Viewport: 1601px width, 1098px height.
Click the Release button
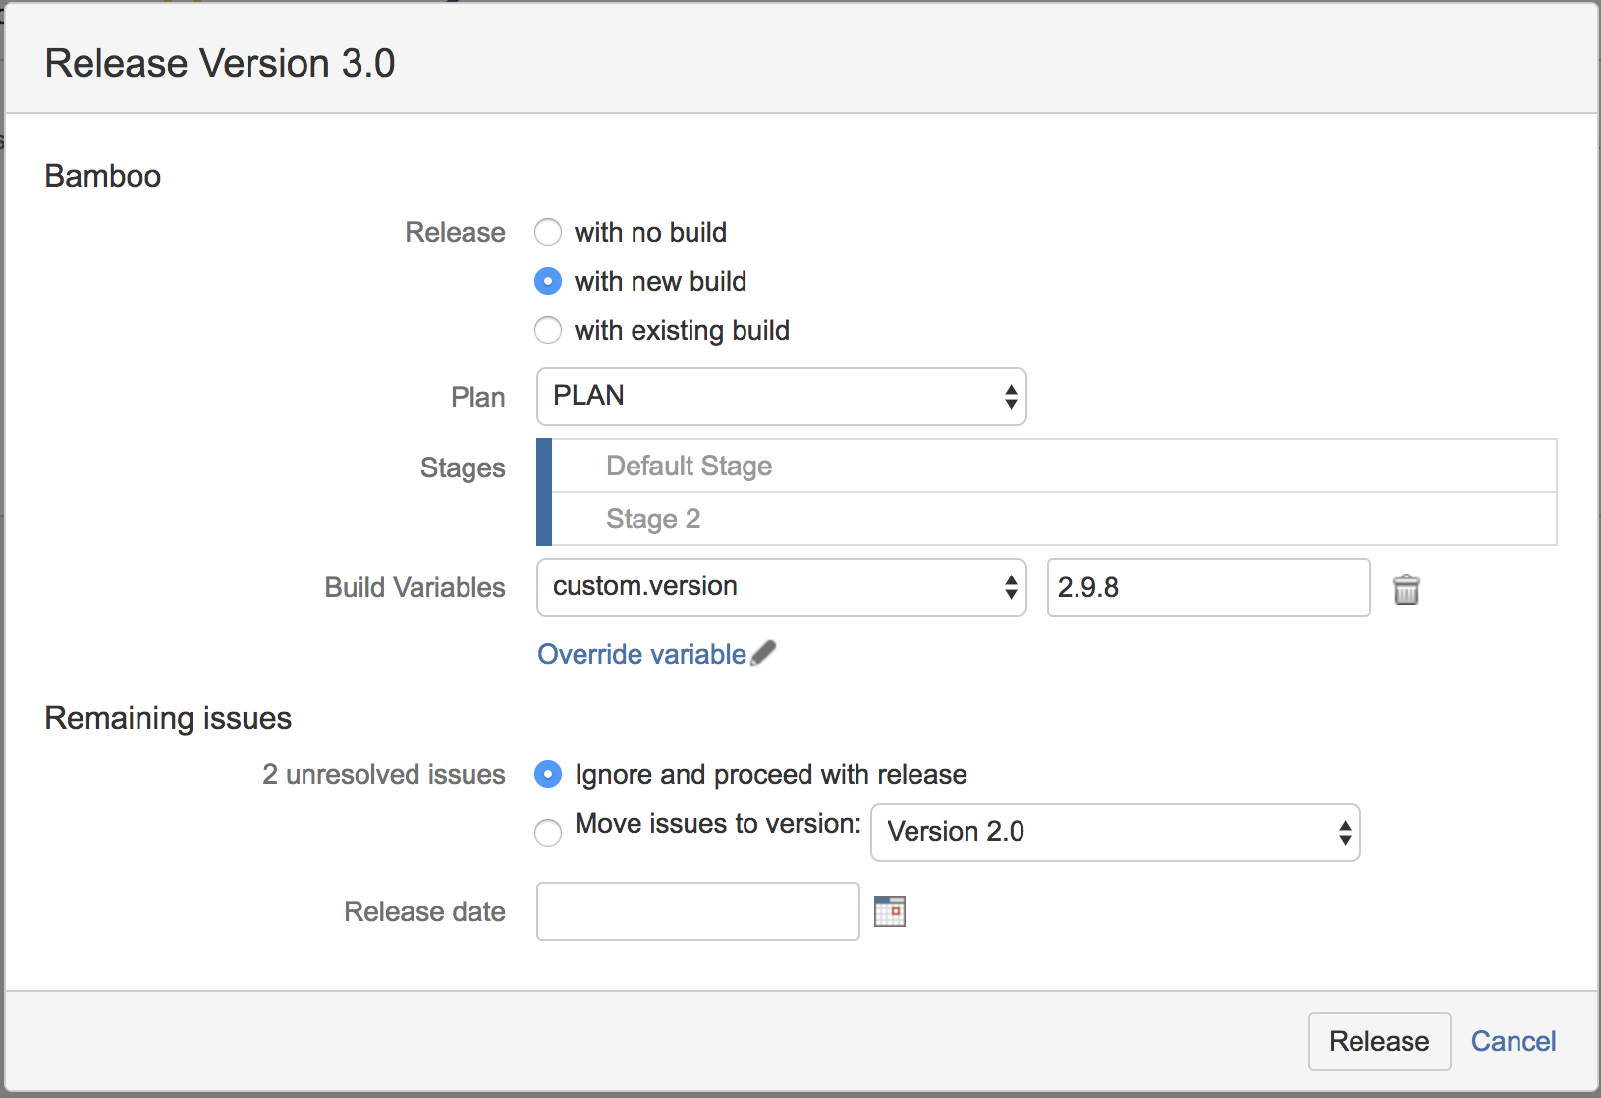pos(1379,1041)
